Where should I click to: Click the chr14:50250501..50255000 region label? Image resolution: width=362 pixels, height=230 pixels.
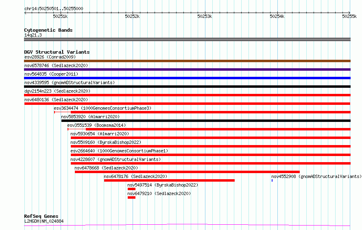(54, 9)
